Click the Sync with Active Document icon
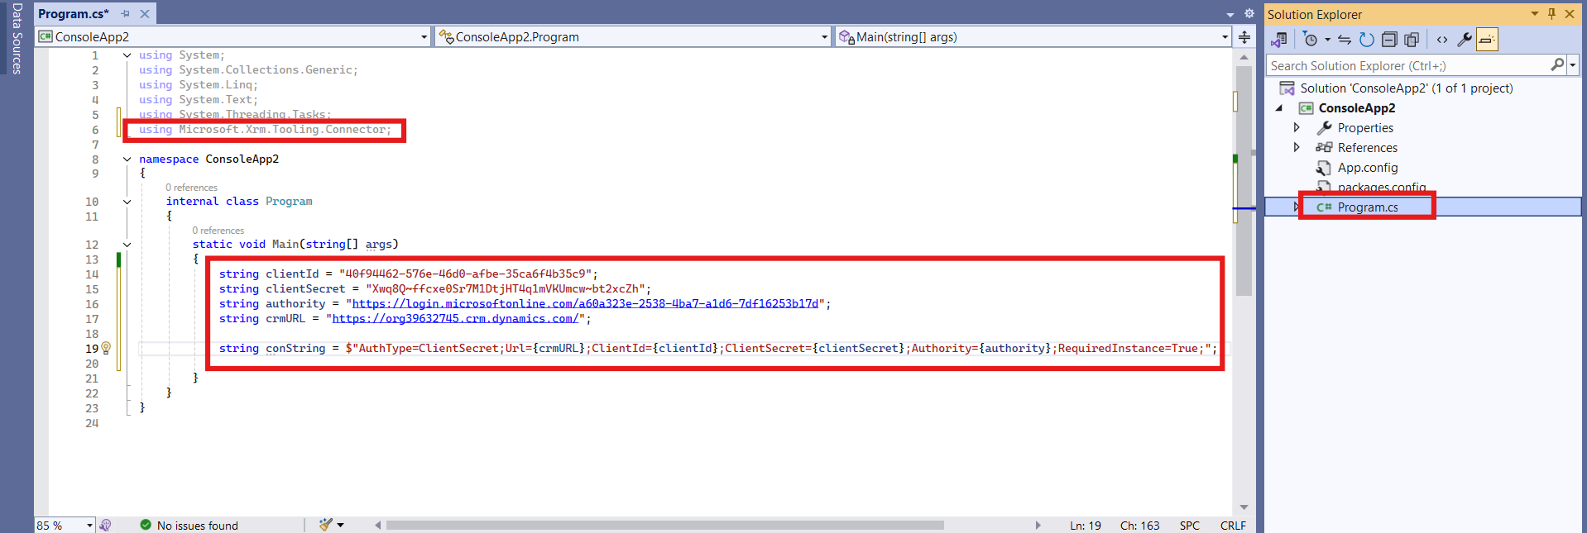 1344,40
